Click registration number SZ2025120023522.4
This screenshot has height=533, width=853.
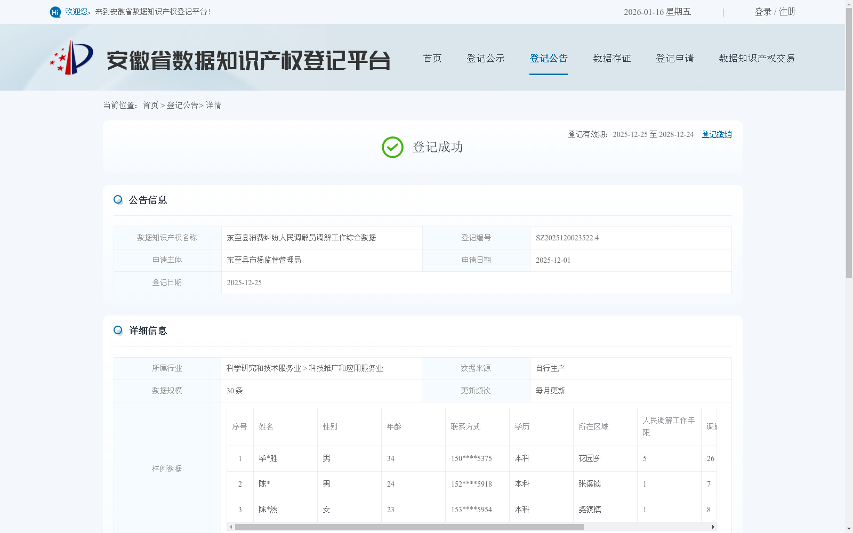pyautogui.click(x=567, y=238)
